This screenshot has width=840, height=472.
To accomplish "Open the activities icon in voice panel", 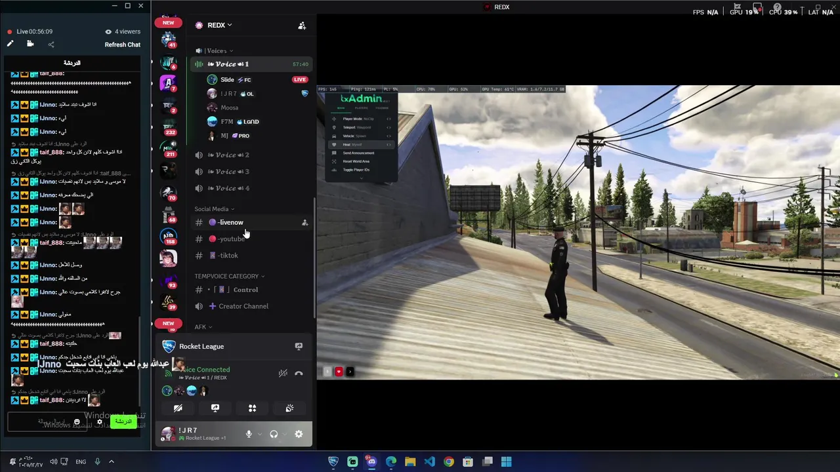I will click(x=252, y=408).
